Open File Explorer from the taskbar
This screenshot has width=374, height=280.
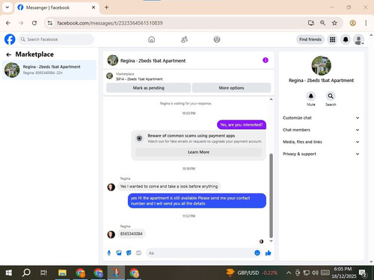tap(62, 273)
